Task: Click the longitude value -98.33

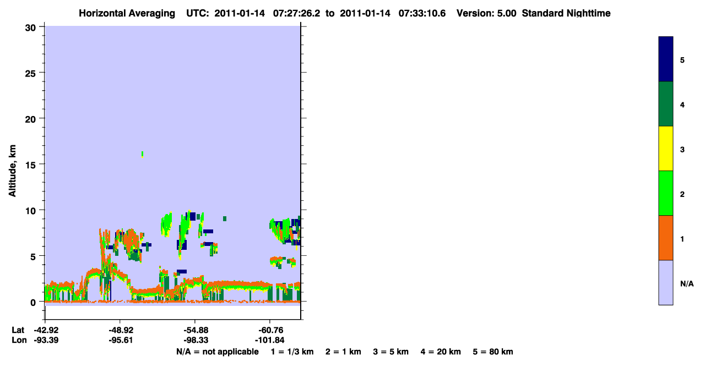Action: pos(195,341)
